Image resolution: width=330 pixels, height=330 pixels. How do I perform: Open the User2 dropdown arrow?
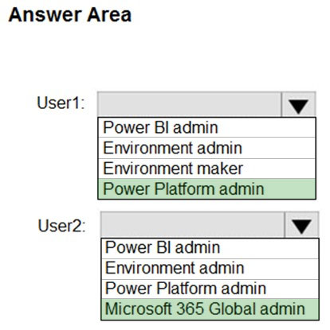[301, 224]
